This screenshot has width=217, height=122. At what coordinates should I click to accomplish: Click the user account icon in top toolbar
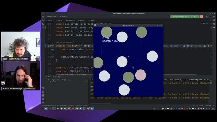pos(207,17)
